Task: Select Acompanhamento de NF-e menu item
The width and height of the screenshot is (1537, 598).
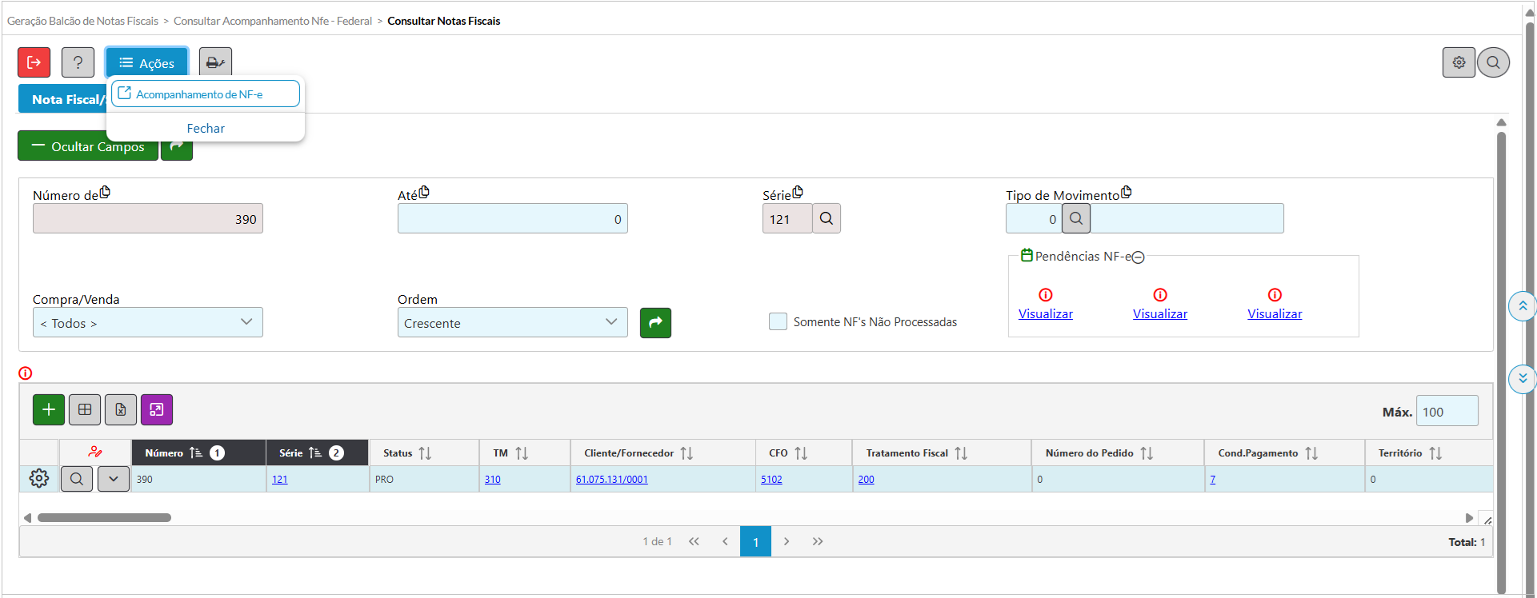Action: tap(206, 94)
